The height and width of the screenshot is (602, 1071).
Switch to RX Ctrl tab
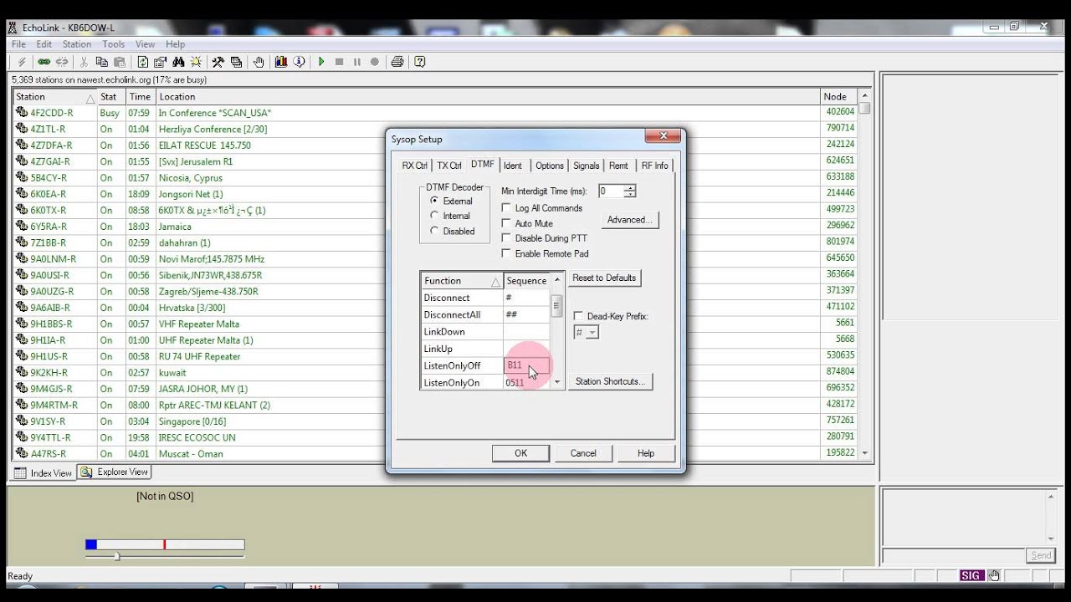414,166
